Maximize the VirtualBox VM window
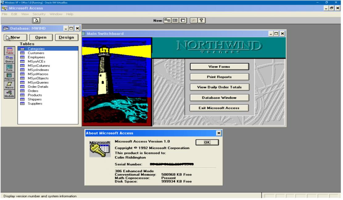 pyautogui.click(x=327, y=2)
